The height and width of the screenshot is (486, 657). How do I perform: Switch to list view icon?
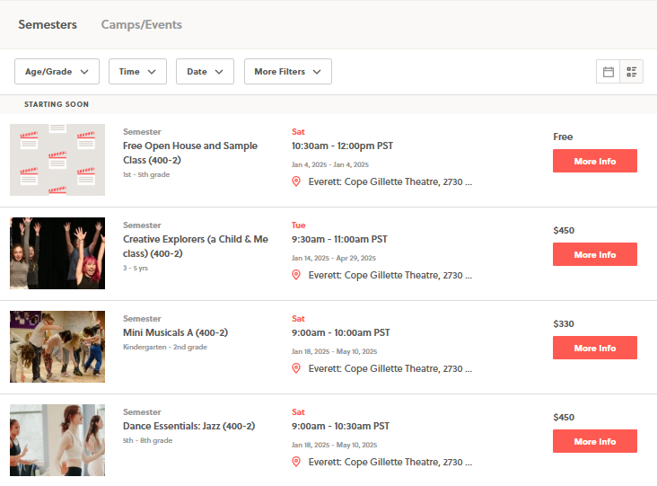632,72
